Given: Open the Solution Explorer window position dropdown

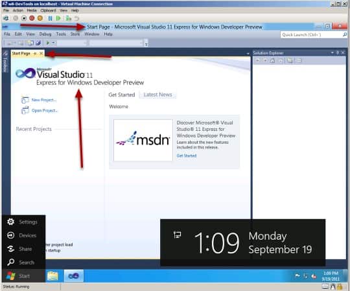Looking at the screenshot, I should point(332,52).
